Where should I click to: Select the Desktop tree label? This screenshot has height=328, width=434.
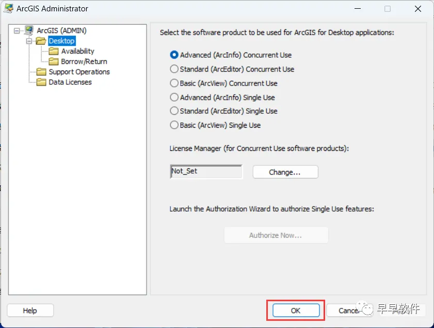[61, 41]
